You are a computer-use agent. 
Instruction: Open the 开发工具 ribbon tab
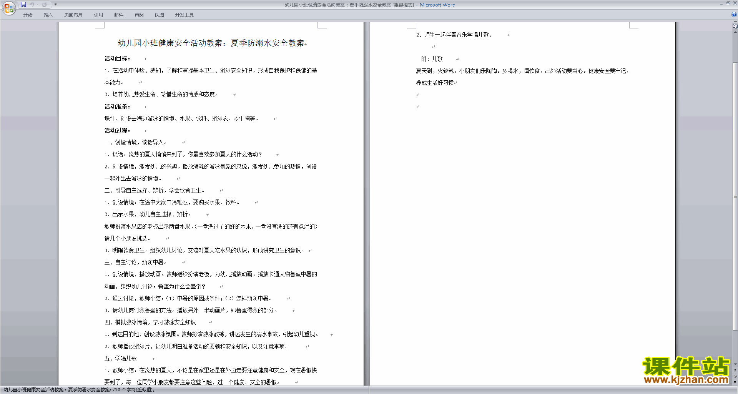pyautogui.click(x=184, y=15)
